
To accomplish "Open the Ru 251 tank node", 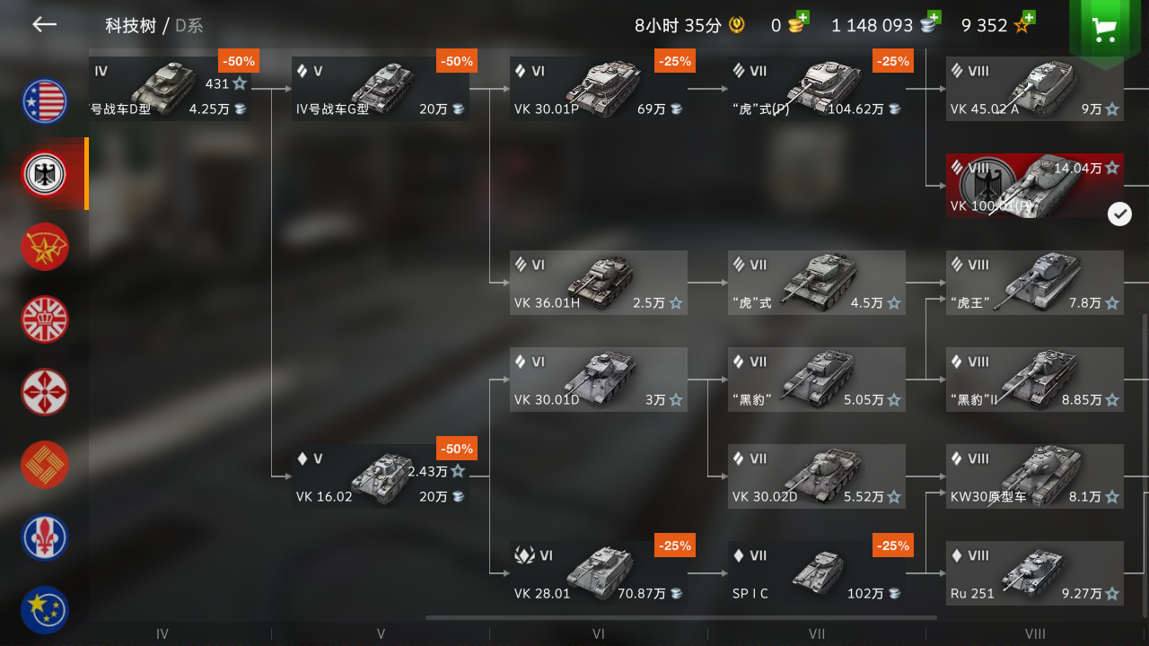I will 1035,573.
